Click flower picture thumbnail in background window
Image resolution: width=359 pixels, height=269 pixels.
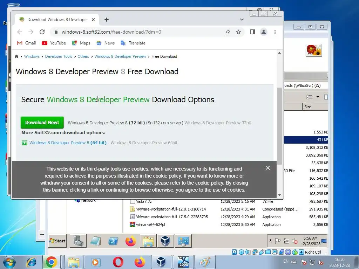click(314, 50)
